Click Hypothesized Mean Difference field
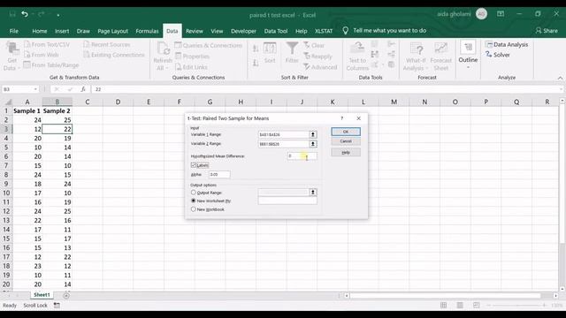Image resolution: width=566 pixels, height=318 pixels. point(302,155)
